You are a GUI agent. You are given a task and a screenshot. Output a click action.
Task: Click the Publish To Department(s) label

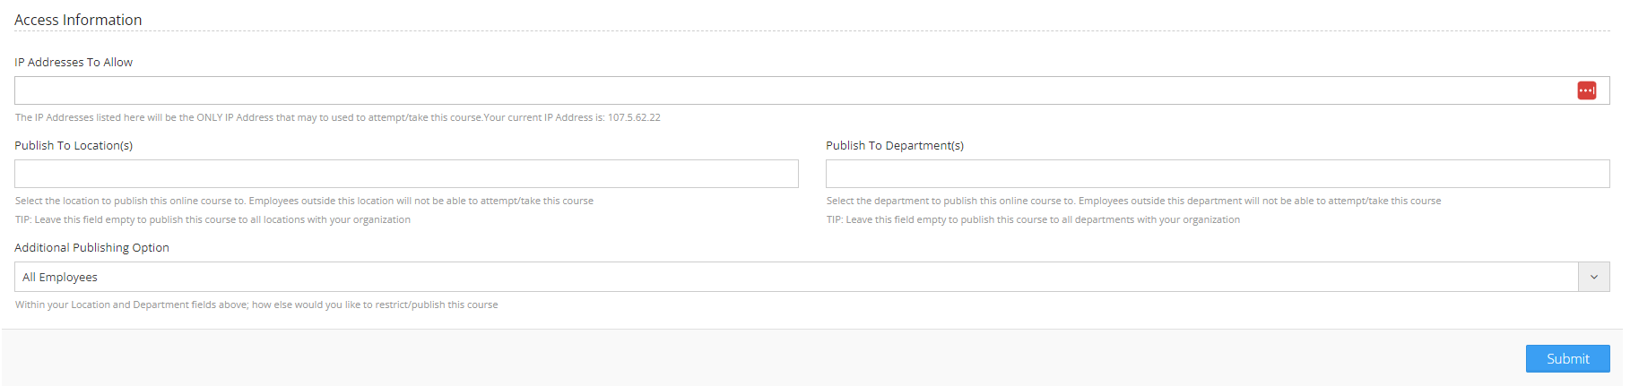(894, 145)
